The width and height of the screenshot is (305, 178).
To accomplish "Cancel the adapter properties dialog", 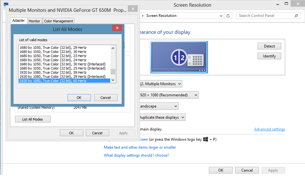I will coord(97,133).
